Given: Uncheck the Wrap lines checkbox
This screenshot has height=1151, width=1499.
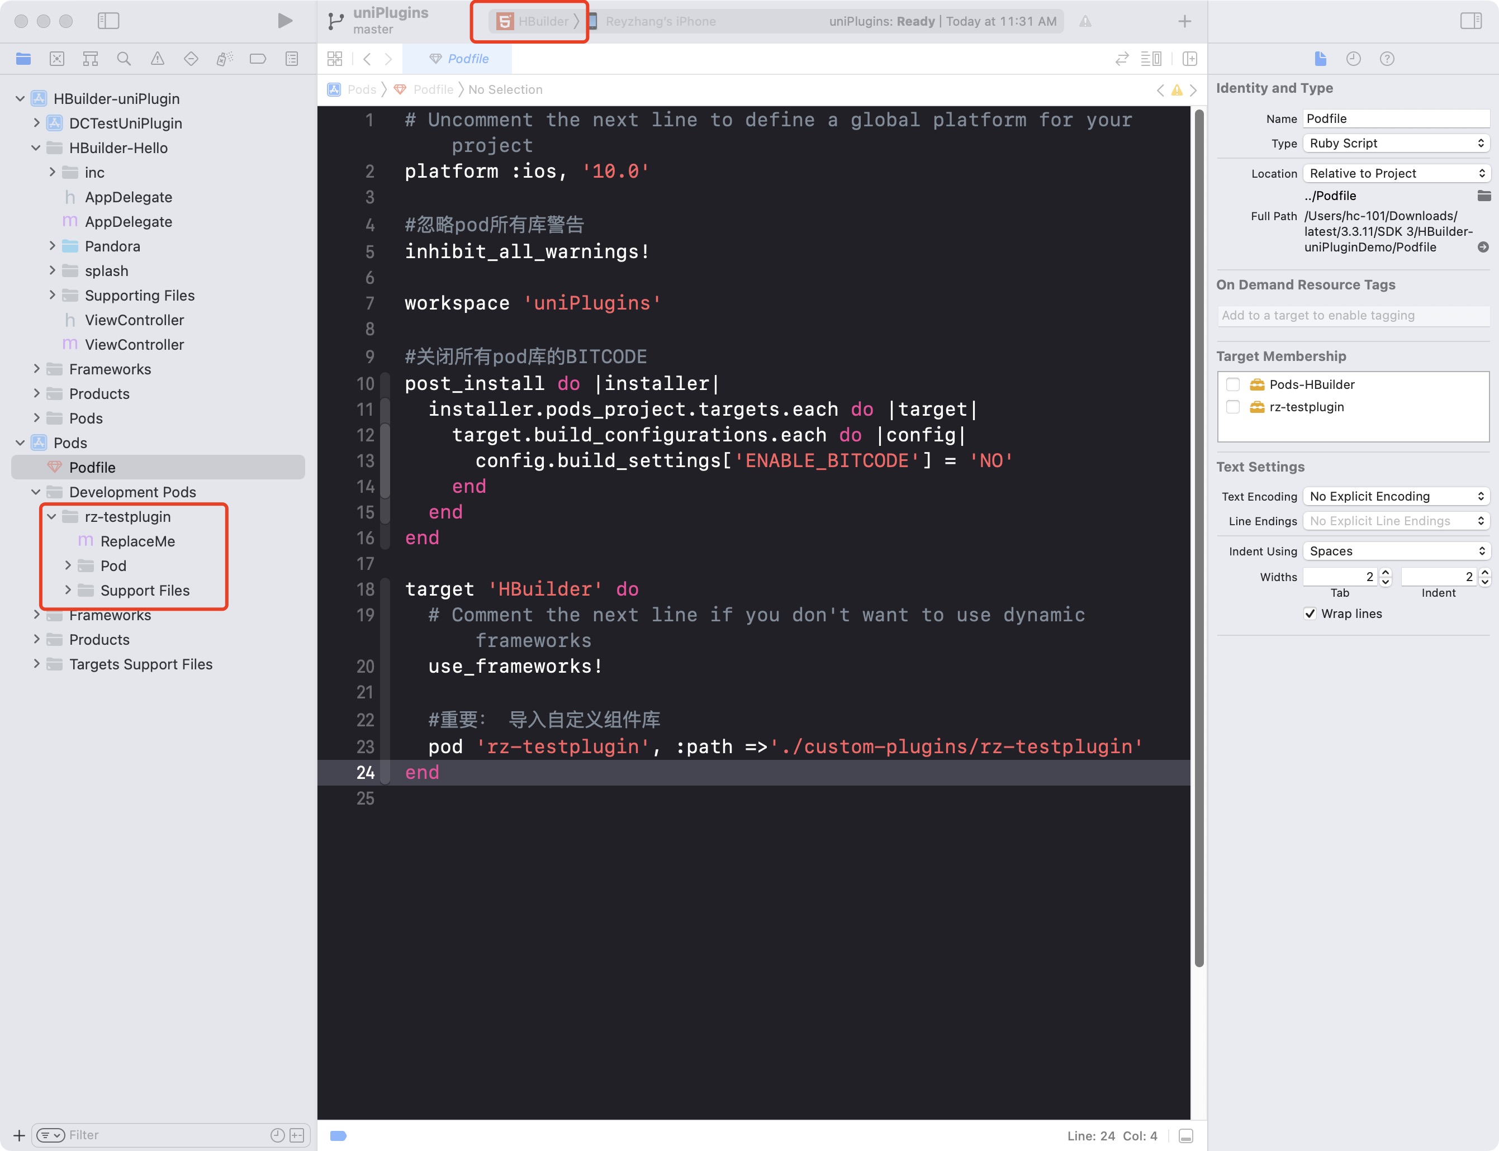Looking at the screenshot, I should pos(1310,614).
